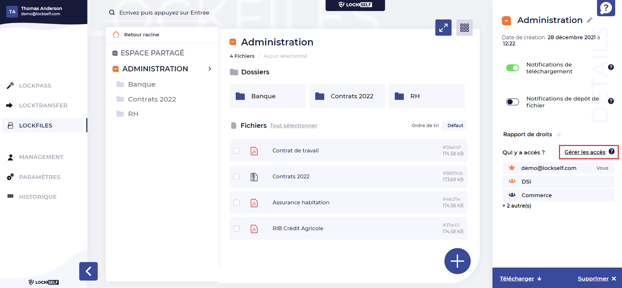The height and width of the screenshot is (288, 622).
Task: Click the search input field
Action: 164,13
